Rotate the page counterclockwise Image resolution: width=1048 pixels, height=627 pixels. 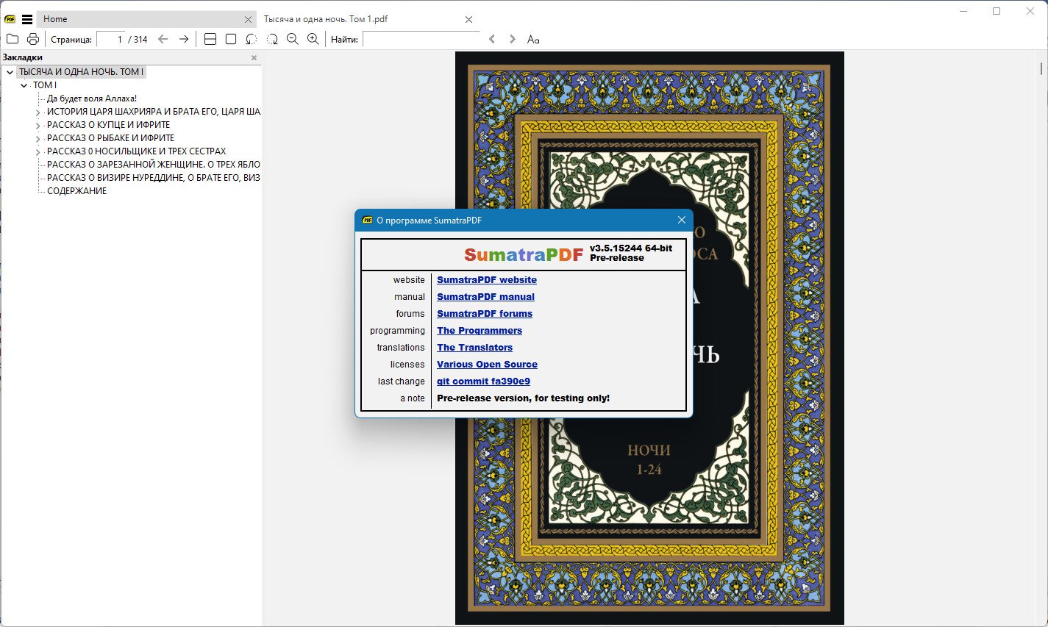(252, 39)
